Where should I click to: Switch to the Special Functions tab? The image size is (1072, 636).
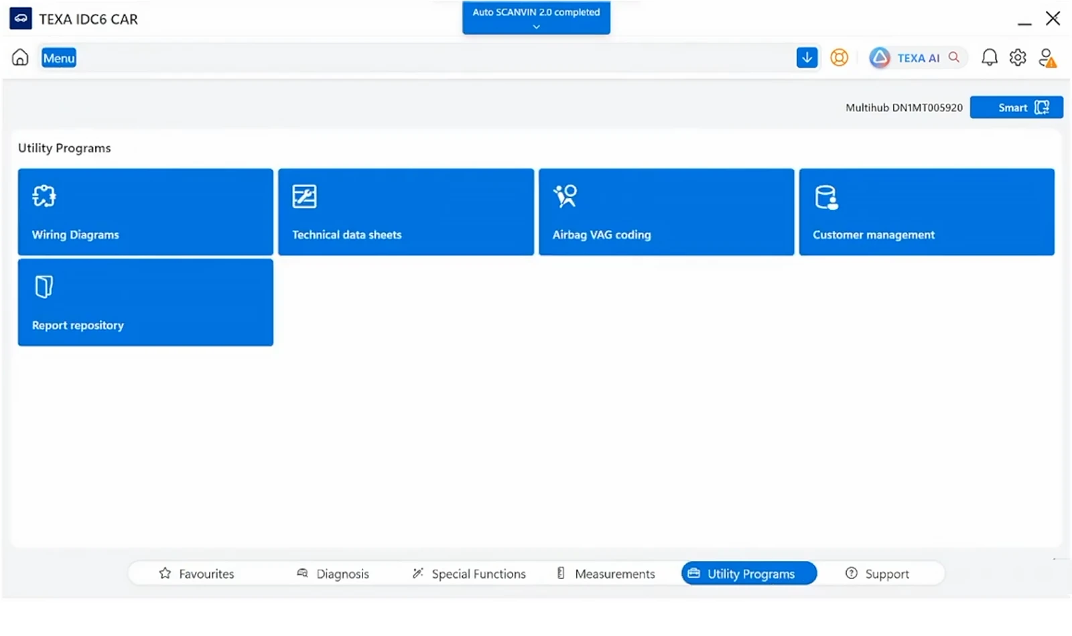(469, 574)
